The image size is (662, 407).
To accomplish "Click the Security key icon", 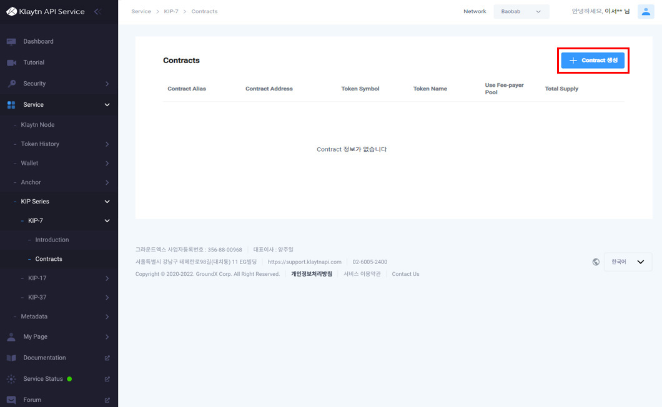I will (11, 84).
